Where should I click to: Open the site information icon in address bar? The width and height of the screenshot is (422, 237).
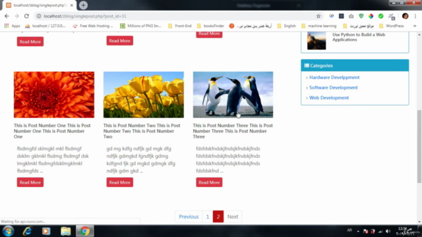(x=39, y=16)
